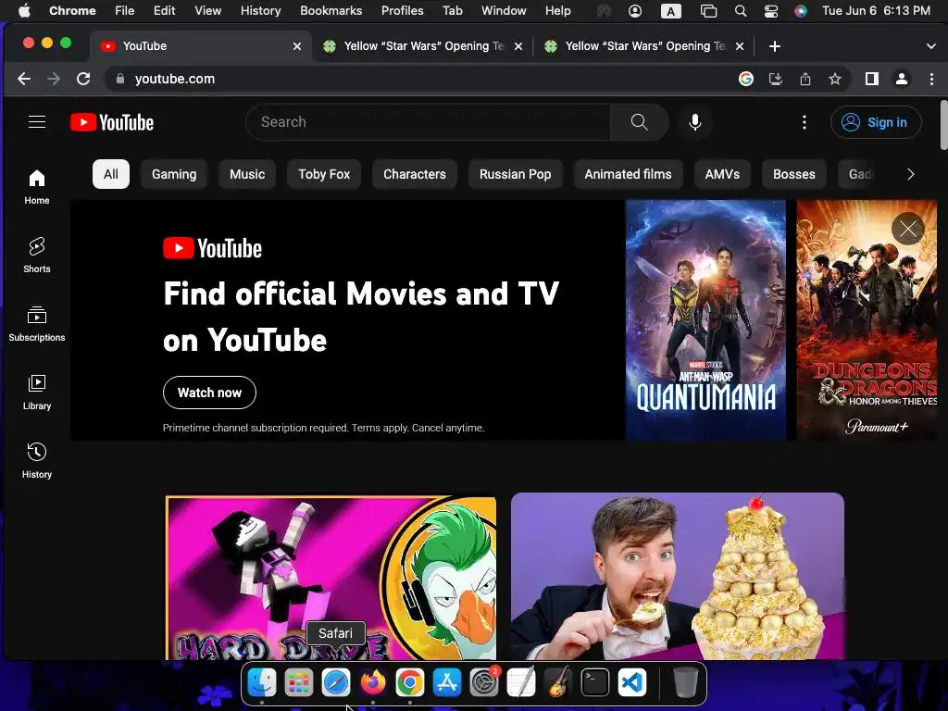Image resolution: width=948 pixels, height=711 pixels.
Task: Close the YouTube tab
Action: click(x=297, y=46)
